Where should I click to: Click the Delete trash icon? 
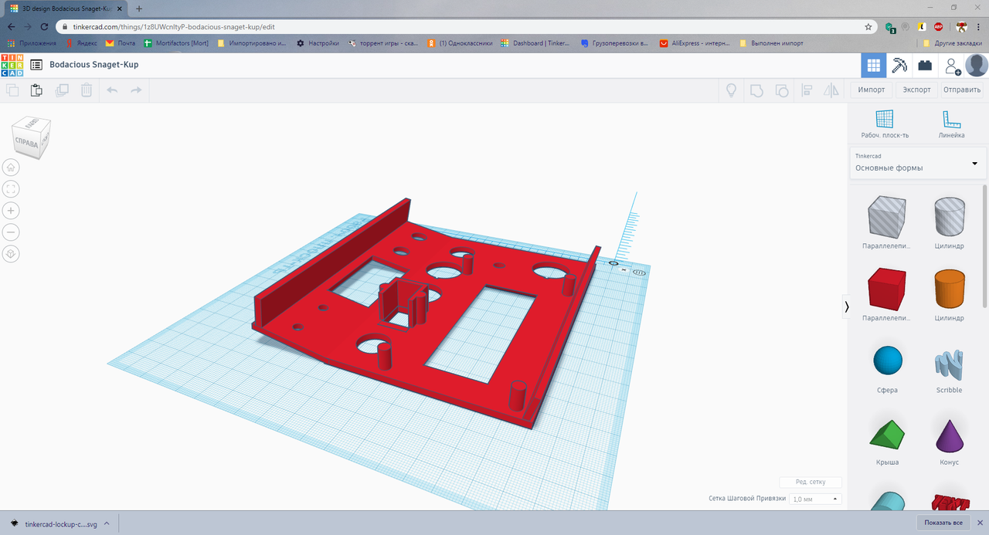coord(87,90)
